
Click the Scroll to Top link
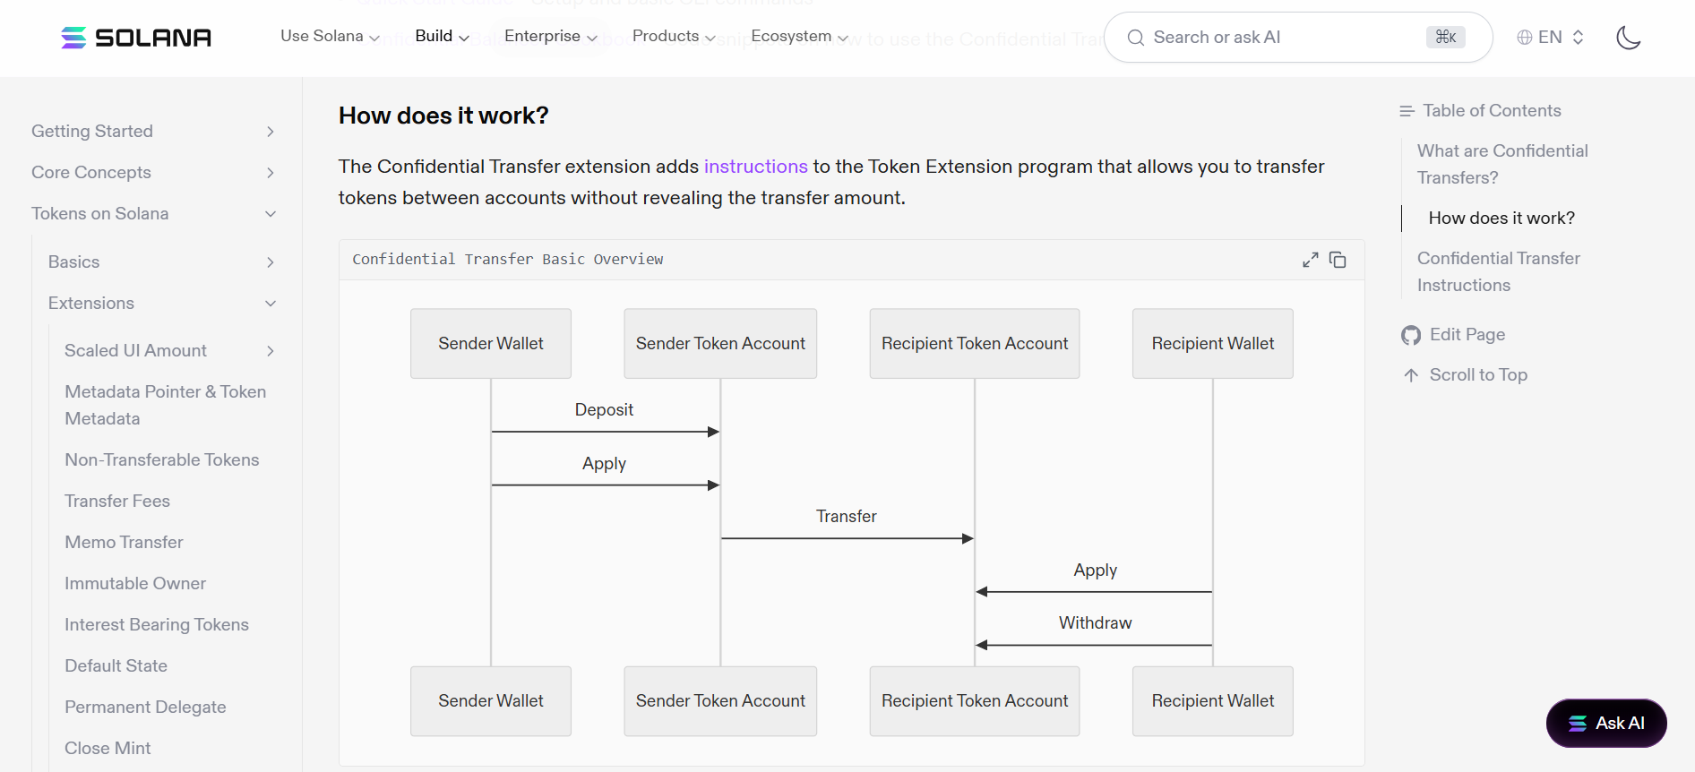(1478, 375)
